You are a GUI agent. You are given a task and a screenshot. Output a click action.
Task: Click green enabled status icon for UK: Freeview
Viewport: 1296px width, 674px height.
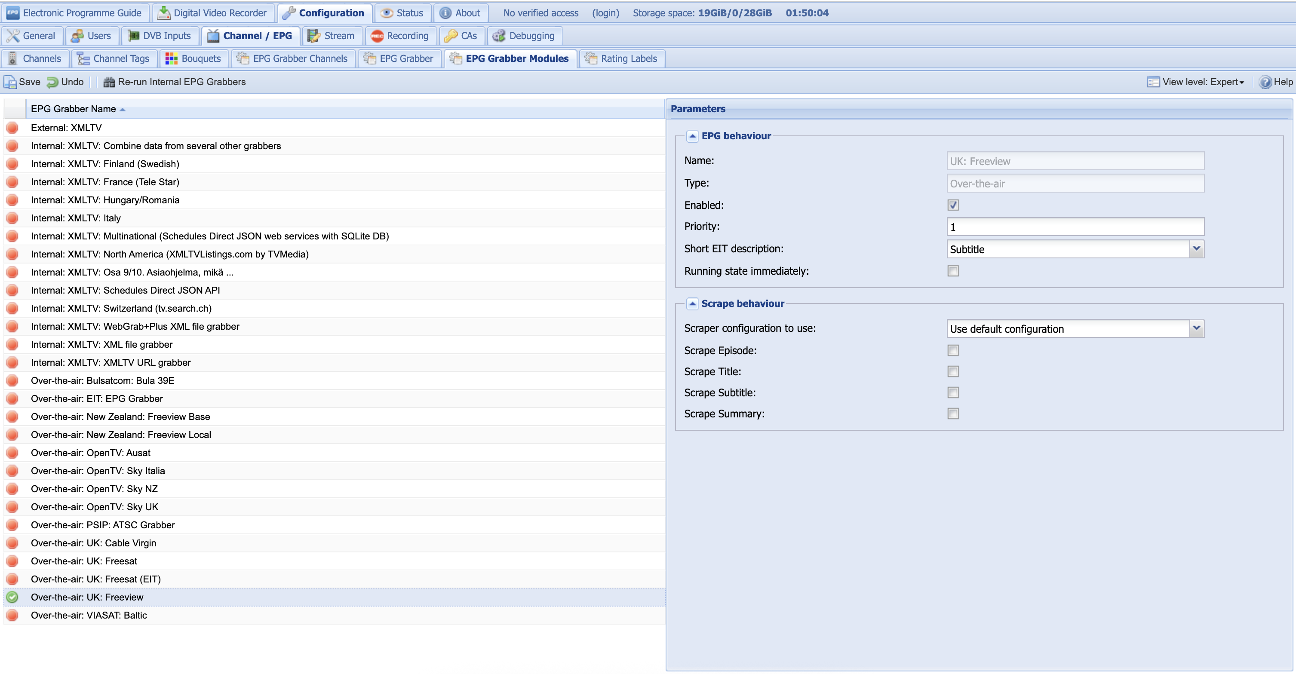[12, 597]
